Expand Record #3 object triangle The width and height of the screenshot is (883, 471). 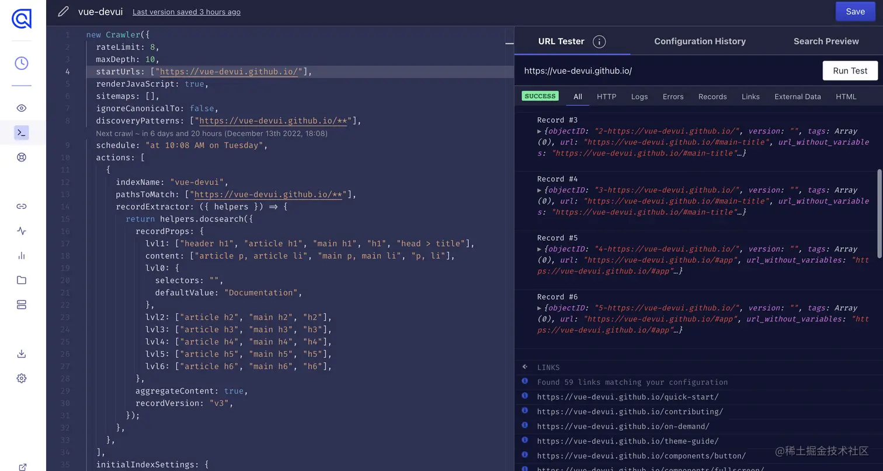[540, 131]
